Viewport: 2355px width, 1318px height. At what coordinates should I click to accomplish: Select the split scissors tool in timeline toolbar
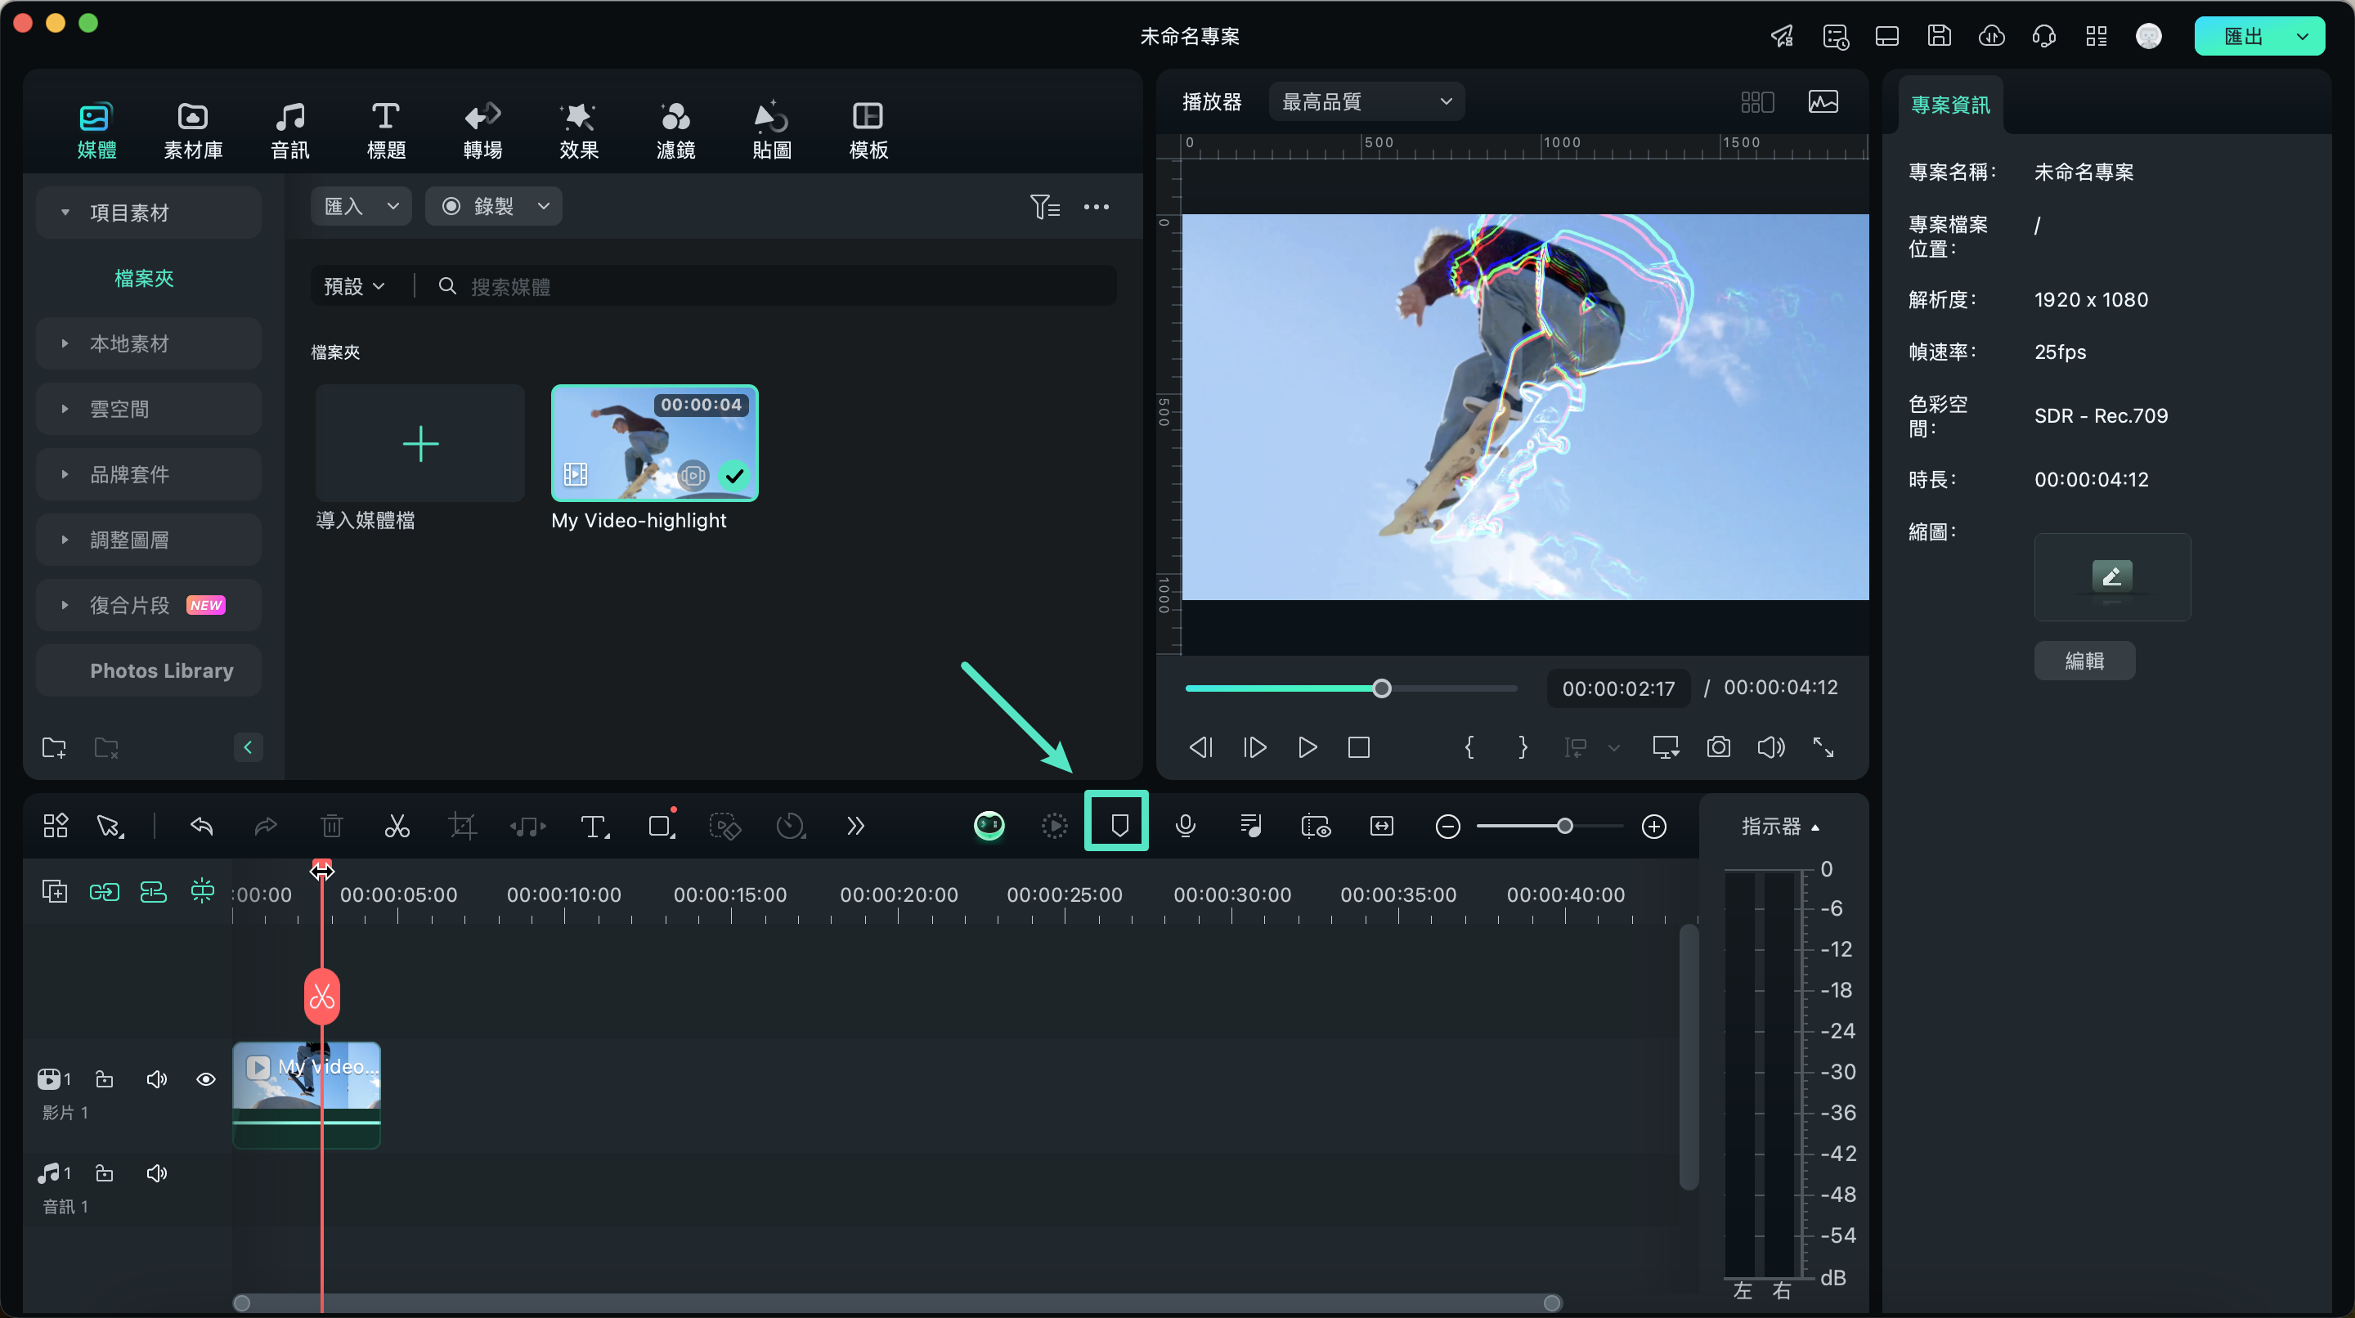pos(397,827)
